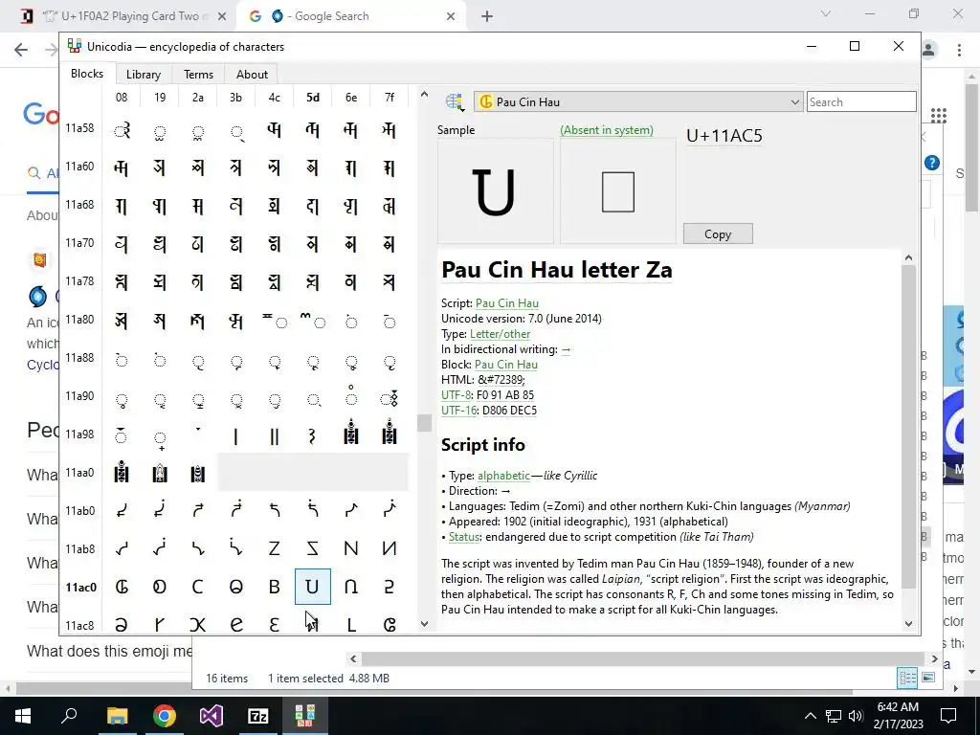Follow the Letter/other type link
Screen dimensions: 980x735
point(500,334)
